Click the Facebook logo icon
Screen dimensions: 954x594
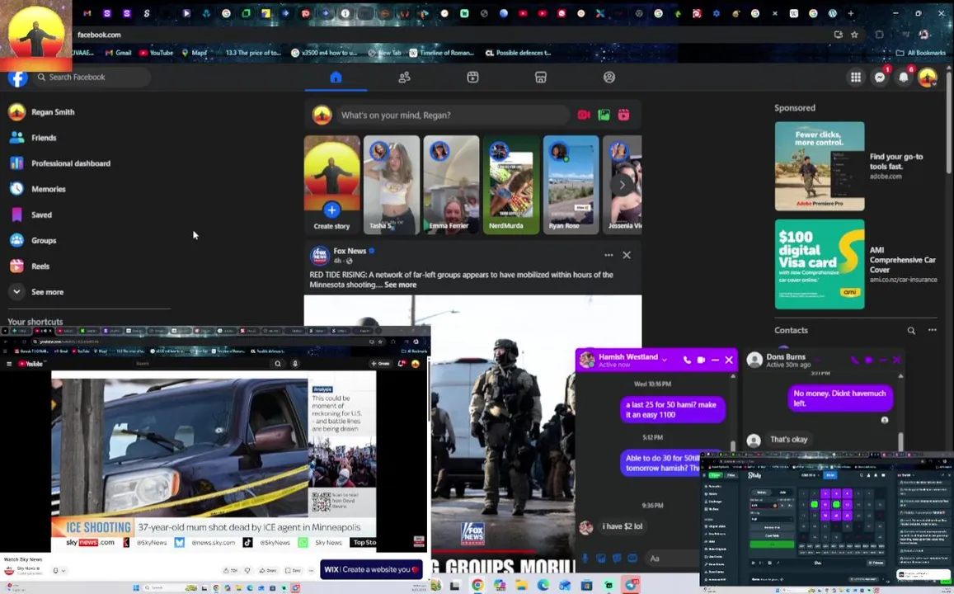(17, 78)
